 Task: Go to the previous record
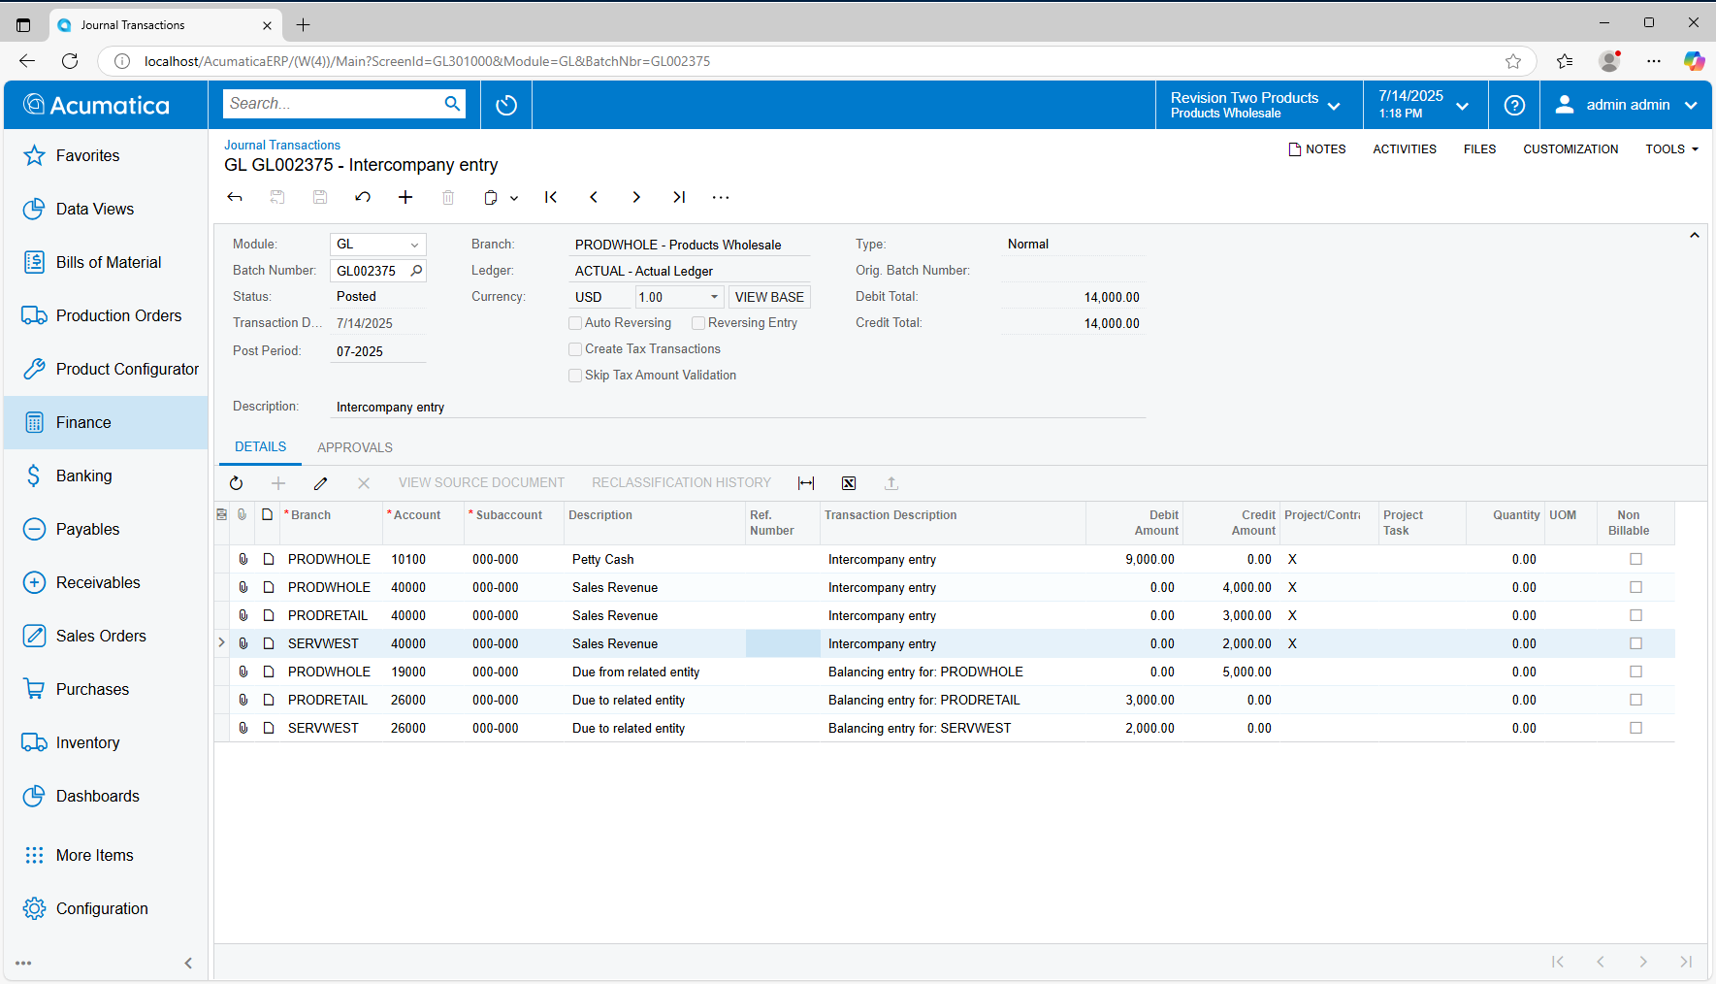point(594,197)
